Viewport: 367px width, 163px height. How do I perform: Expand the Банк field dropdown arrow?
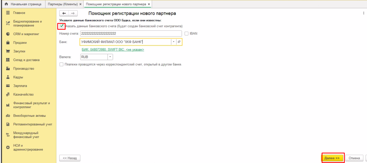(173, 42)
